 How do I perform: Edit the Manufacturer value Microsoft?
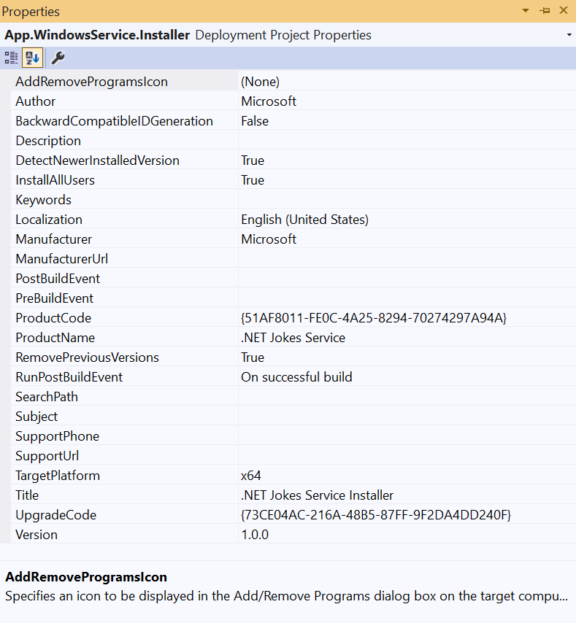(x=269, y=239)
